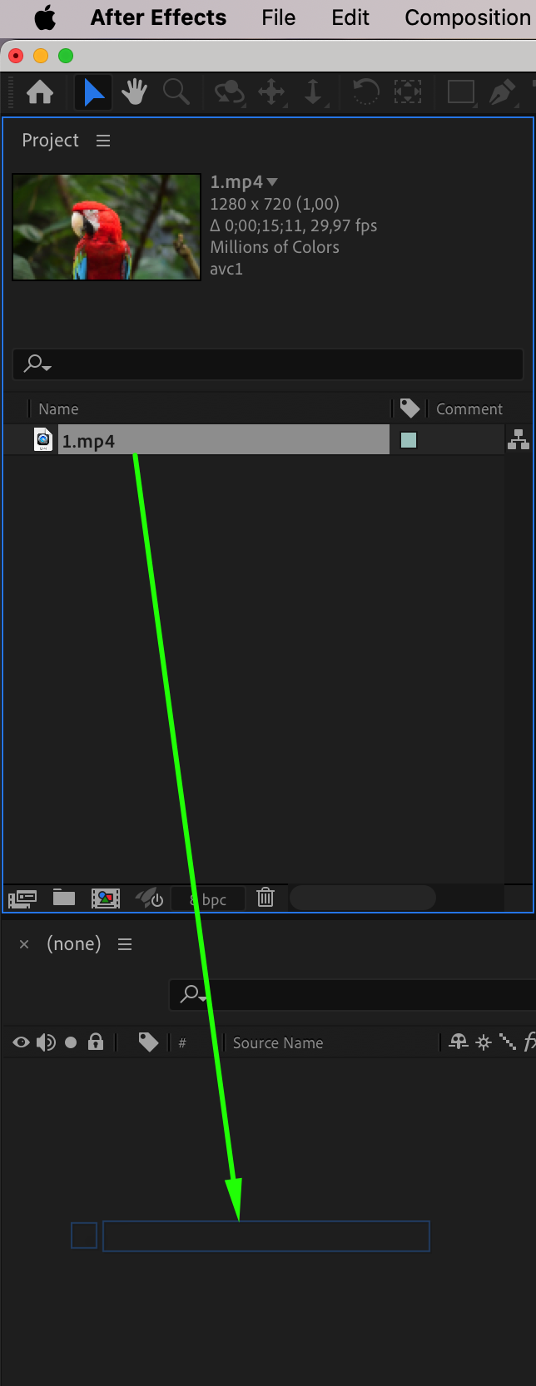The height and width of the screenshot is (1386, 536).
Task: Open the Composition menu
Action: pyautogui.click(x=468, y=17)
